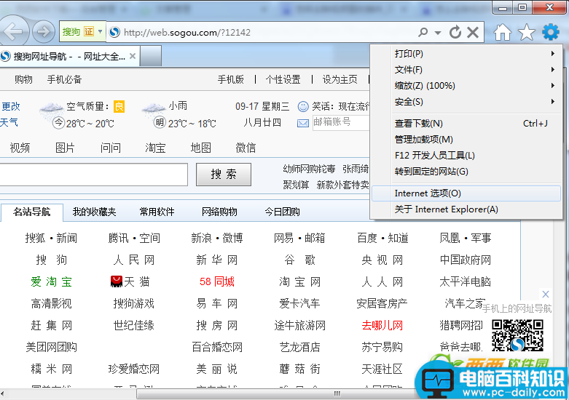The width and height of the screenshot is (569, 400).
Task: Open the 天猫 link with logo
Action: (130, 281)
